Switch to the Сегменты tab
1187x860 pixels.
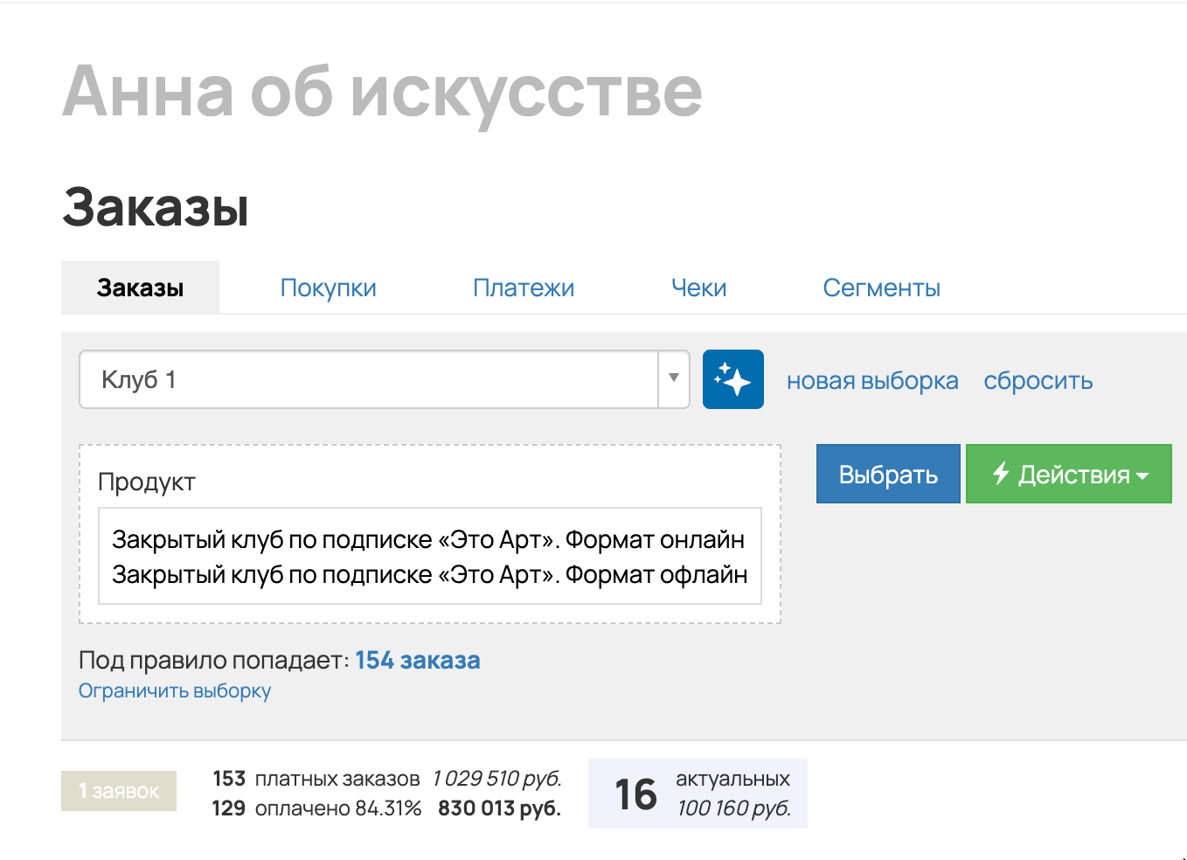click(x=881, y=288)
